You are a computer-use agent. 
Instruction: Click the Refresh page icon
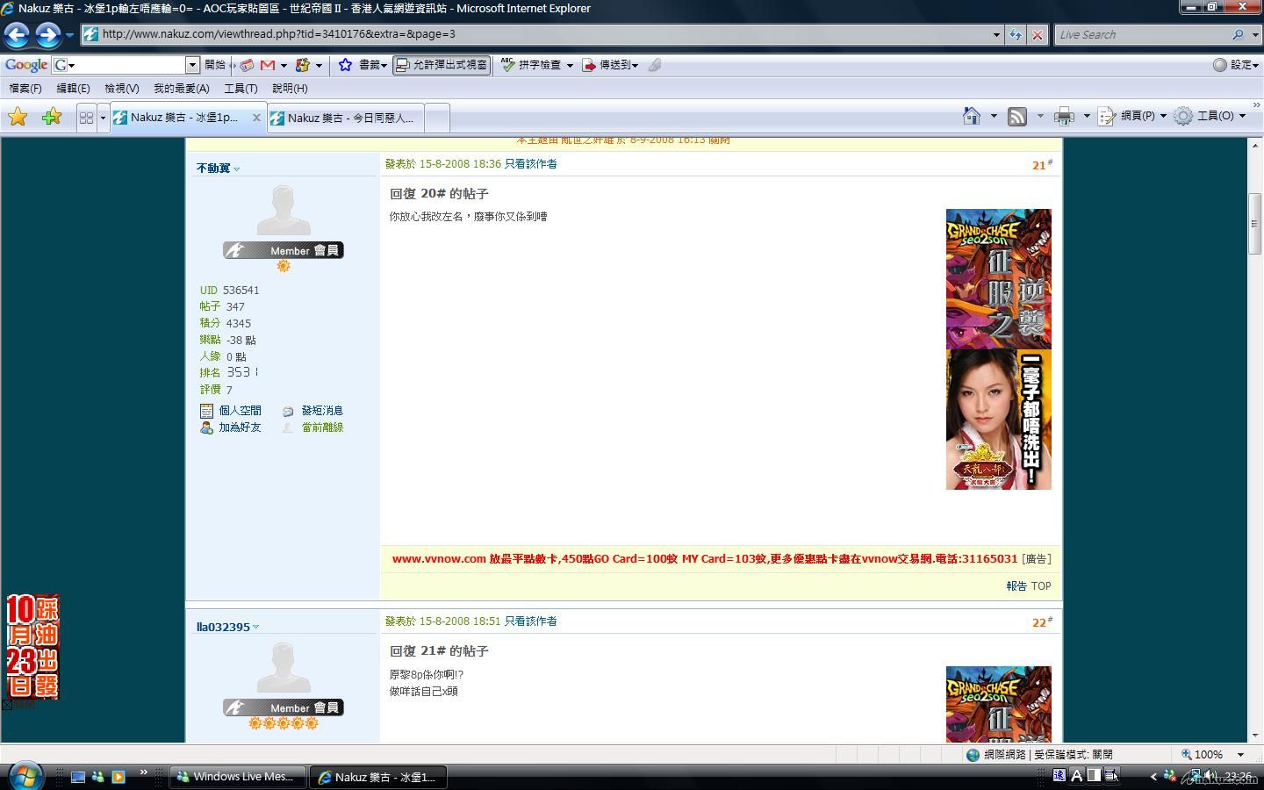tap(1016, 35)
